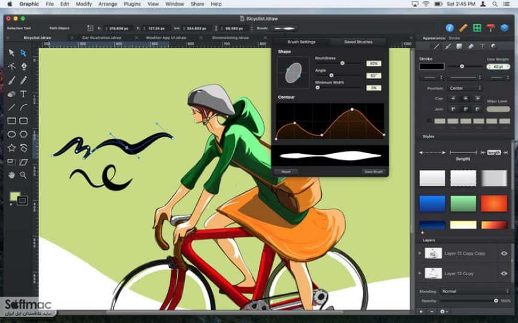Pick the Ellipse shape tool
Screen dimensions: 518x323
(11, 134)
